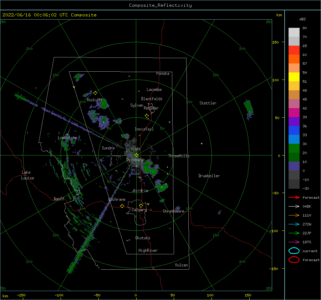Pick the light orange 54-57 dBZ swatch
Viewport: 321px width, 300px height.
point(294,68)
